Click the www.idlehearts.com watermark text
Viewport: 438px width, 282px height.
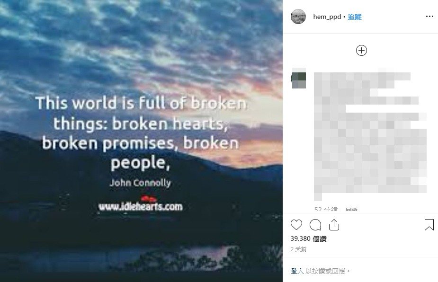[x=141, y=207]
